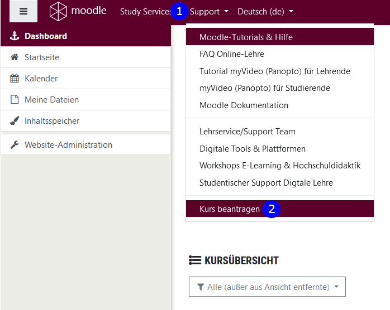The height and width of the screenshot is (310, 390).
Task: Click Lehrservice/Support Team entry
Action: pos(248,132)
